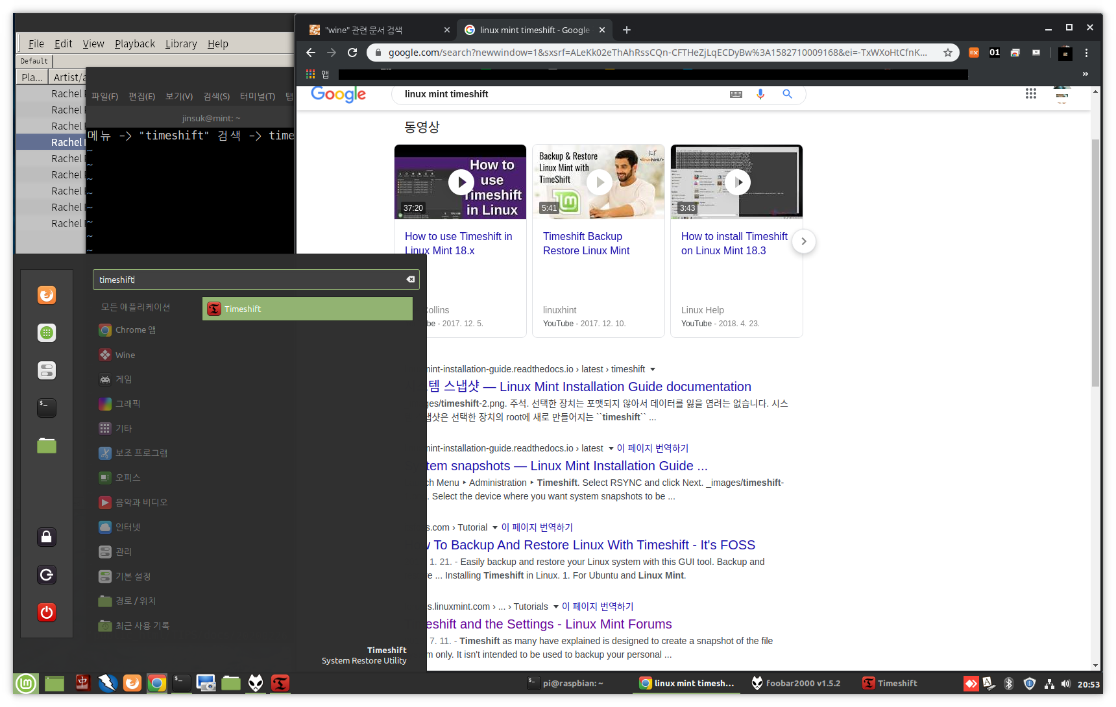Launch the Firefox panel launcher
The height and width of the screenshot is (707, 1116).
(x=132, y=683)
